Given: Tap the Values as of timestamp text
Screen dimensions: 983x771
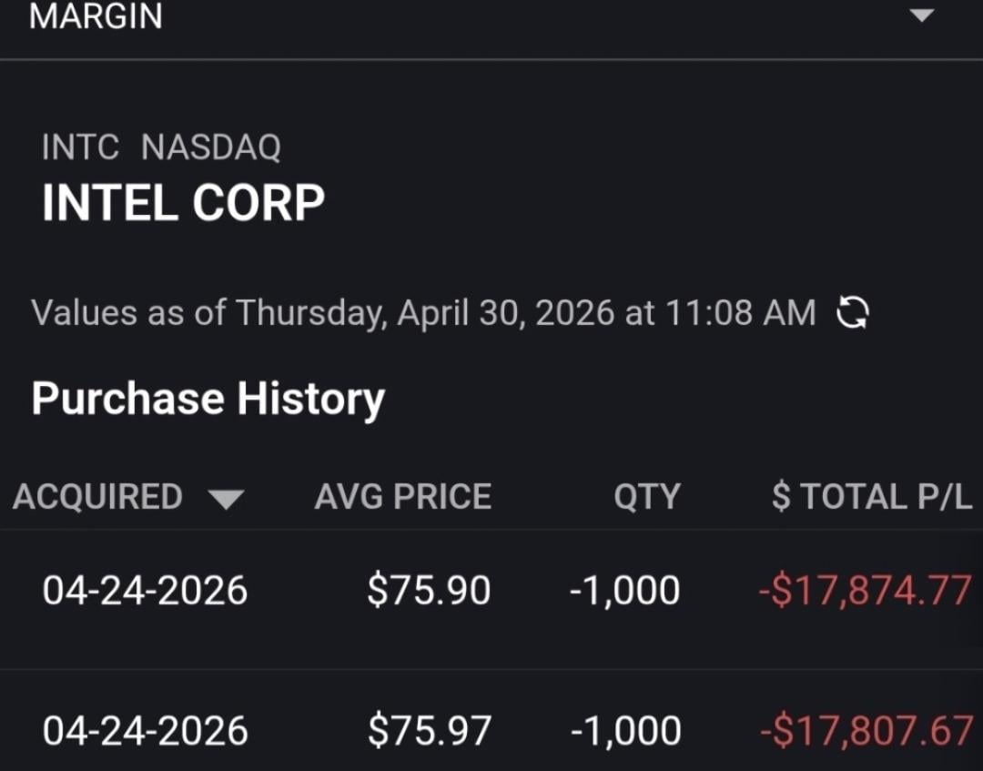Looking at the screenshot, I should point(423,313).
